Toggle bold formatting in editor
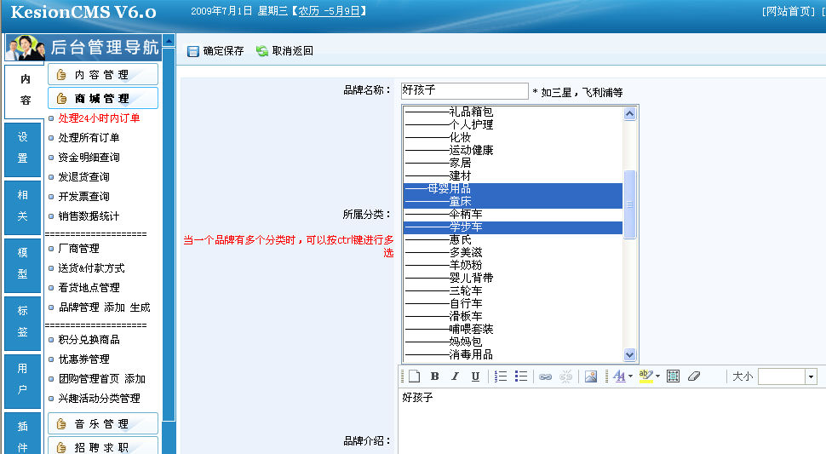This screenshot has width=826, height=454. (x=434, y=376)
